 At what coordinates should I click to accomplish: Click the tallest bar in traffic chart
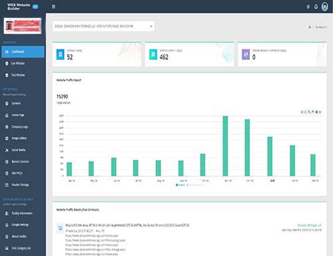click(225, 146)
